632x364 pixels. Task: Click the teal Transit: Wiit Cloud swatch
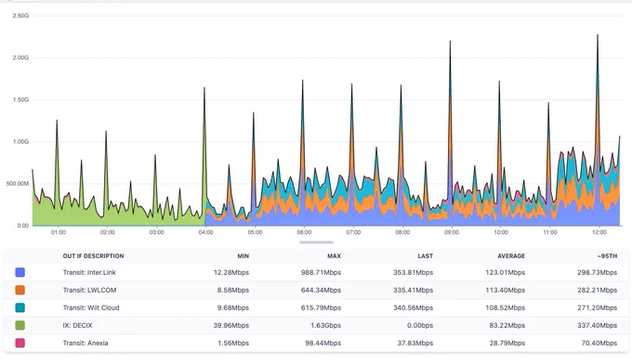pos(20,308)
